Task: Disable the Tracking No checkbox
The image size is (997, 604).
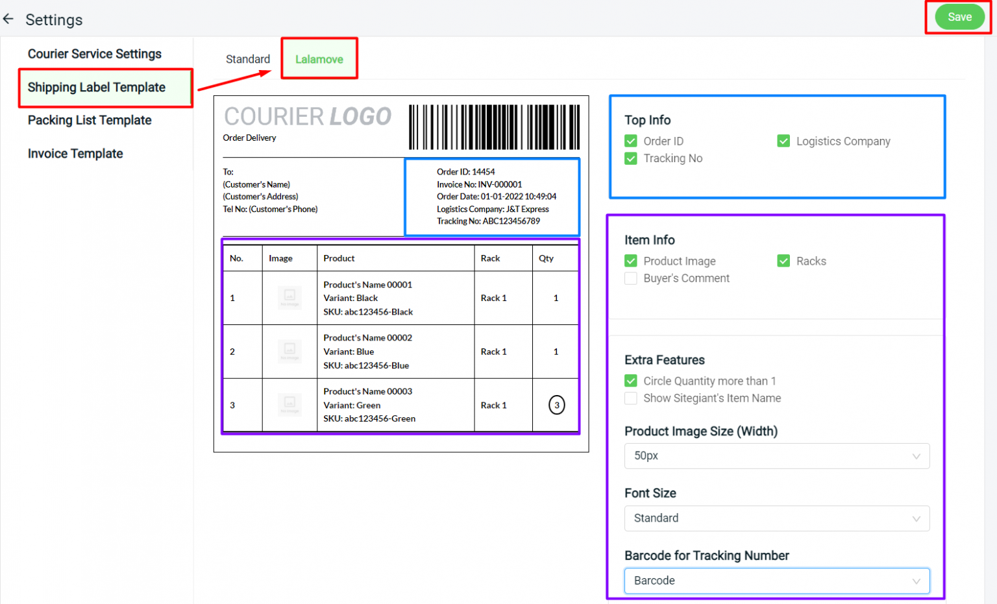Action: pyautogui.click(x=630, y=158)
